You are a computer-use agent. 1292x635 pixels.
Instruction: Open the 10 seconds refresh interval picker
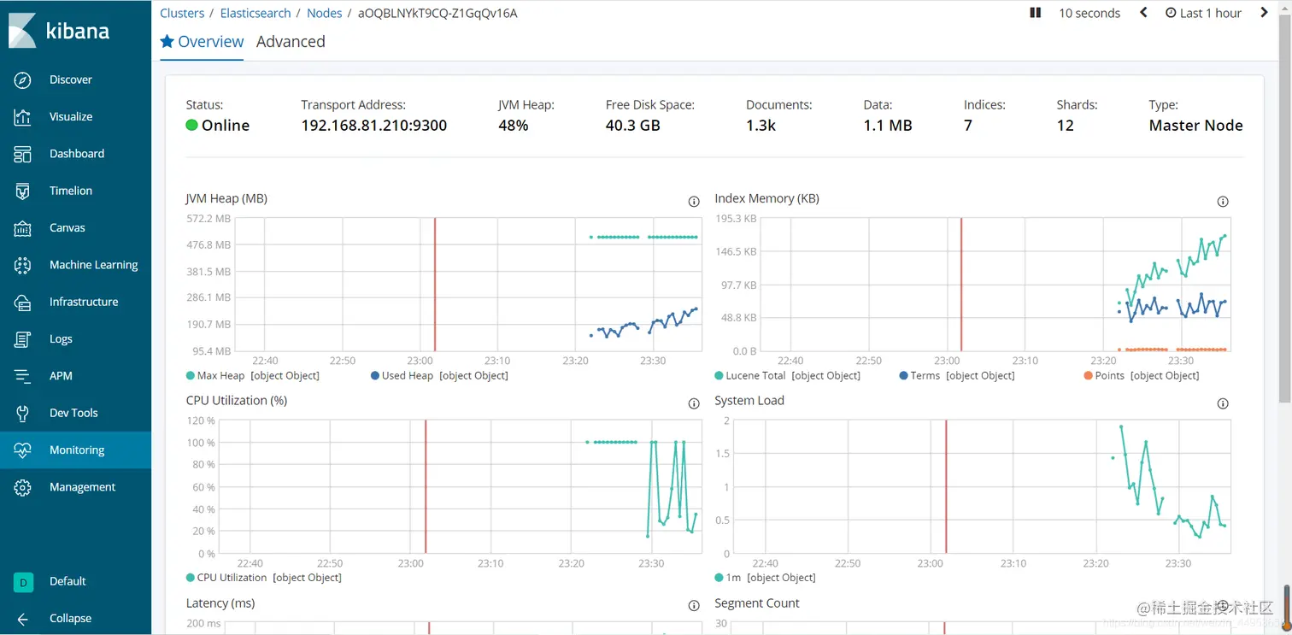[x=1089, y=13]
